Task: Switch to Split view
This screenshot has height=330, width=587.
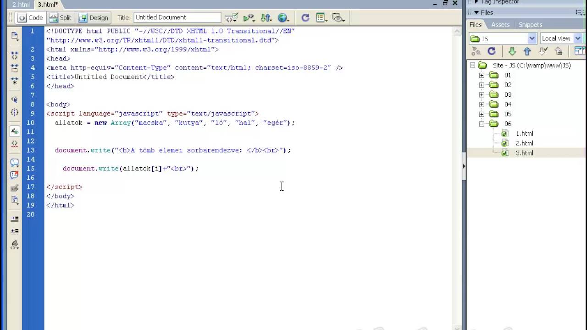Action: coord(61,18)
